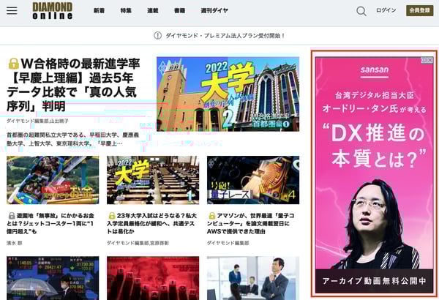
Task: Click the info icon in announcement bar
Action: click(x=157, y=36)
